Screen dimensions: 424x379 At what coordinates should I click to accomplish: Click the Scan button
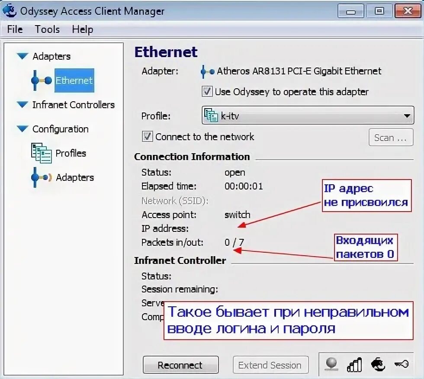391,137
